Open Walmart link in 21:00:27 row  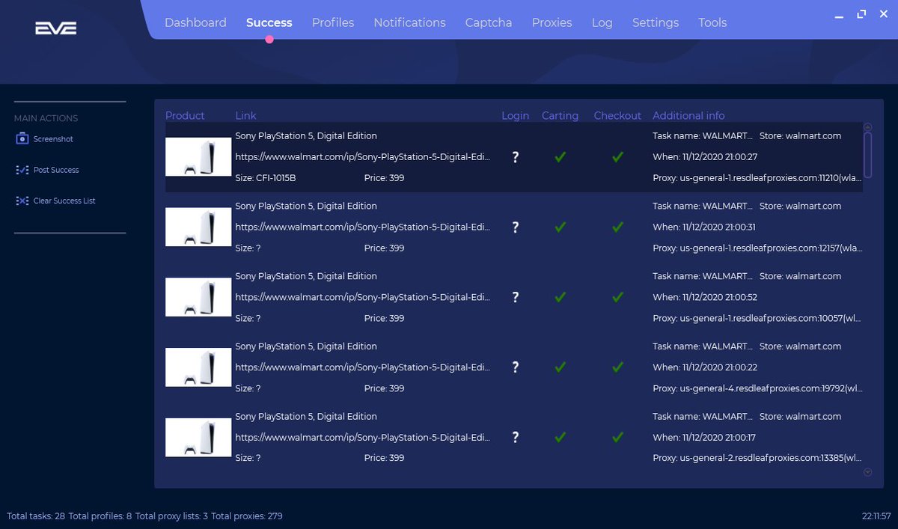[363, 157]
